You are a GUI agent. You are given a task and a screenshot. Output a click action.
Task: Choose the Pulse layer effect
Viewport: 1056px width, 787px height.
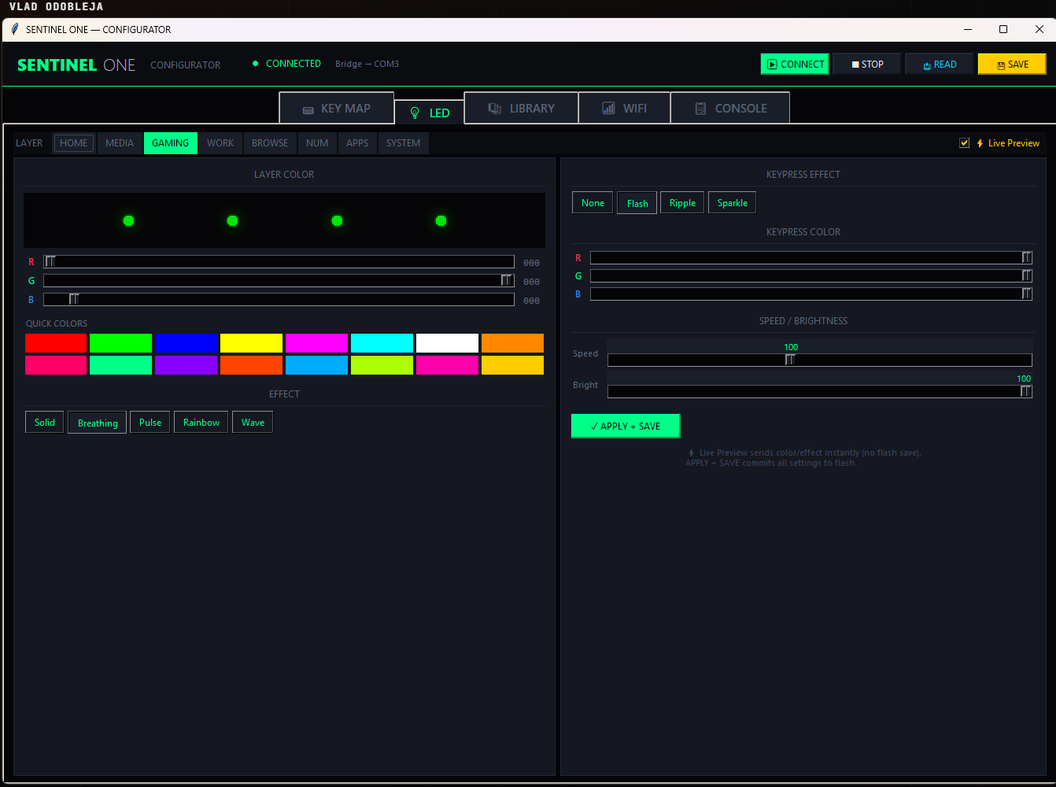(150, 423)
